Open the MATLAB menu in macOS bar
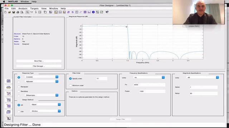The width and height of the screenshot is (229, 128). [13, 1]
